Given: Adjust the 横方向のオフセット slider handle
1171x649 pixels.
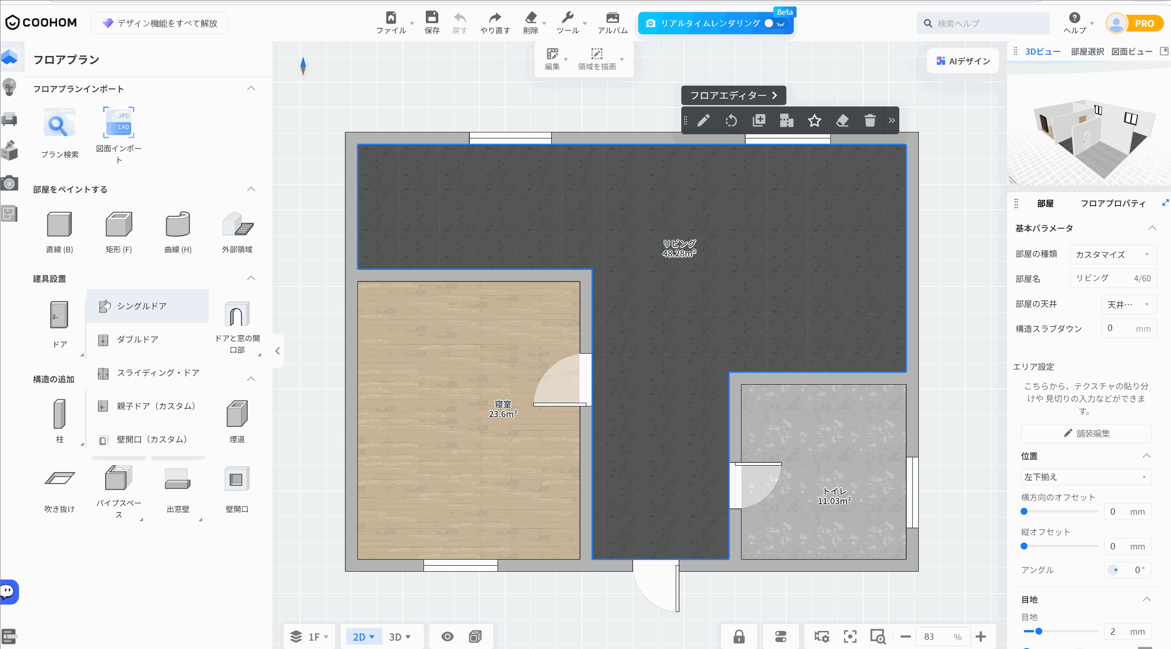Looking at the screenshot, I should 1024,512.
